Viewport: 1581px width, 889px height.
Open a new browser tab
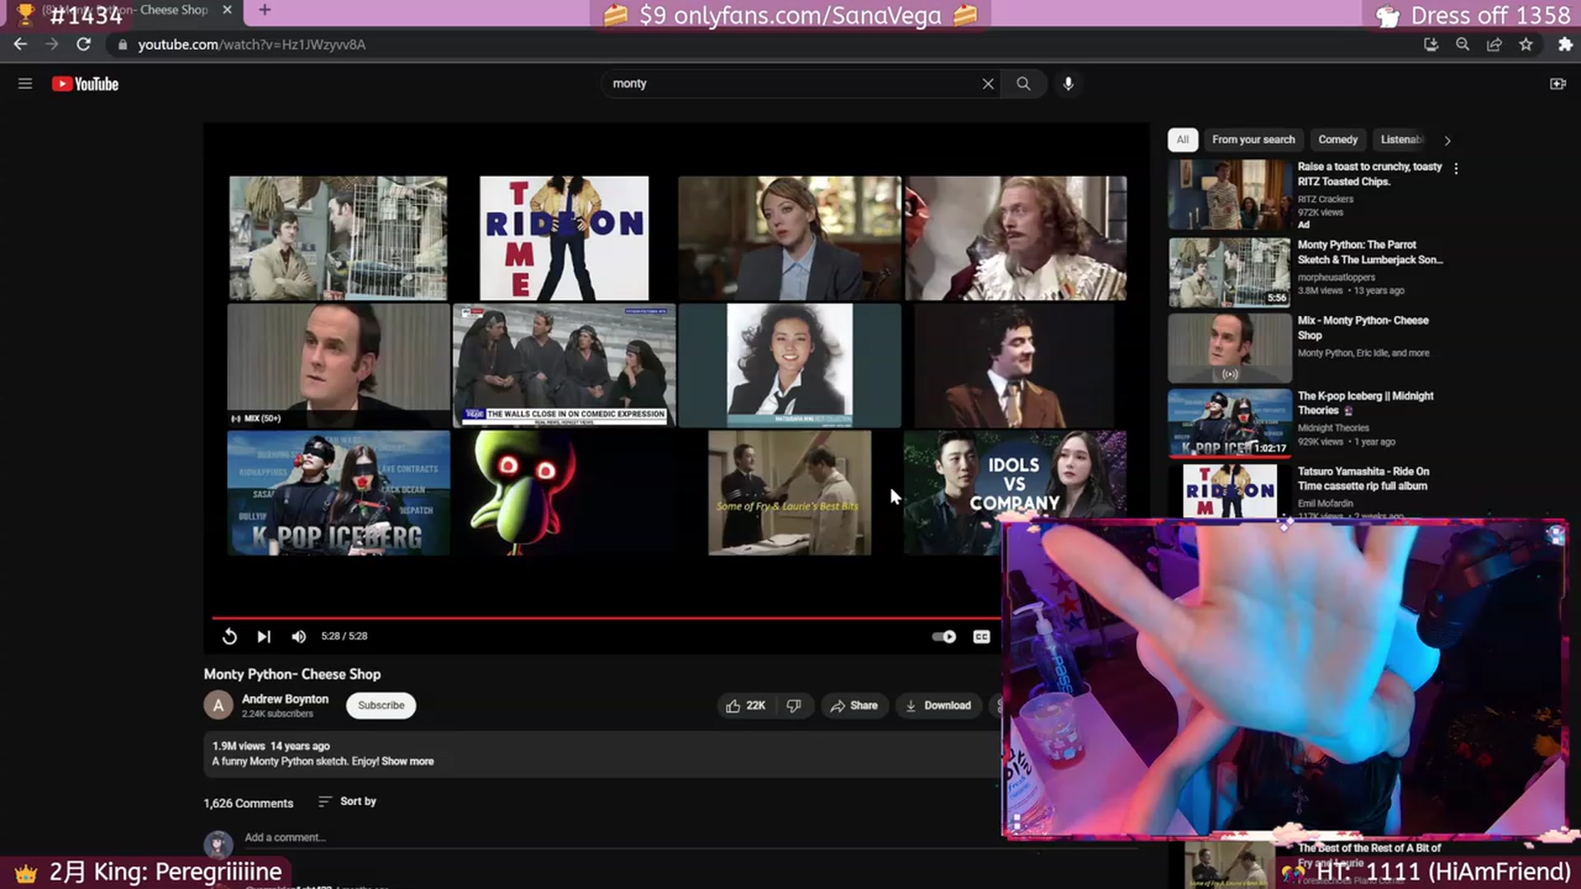pyautogui.click(x=264, y=10)
